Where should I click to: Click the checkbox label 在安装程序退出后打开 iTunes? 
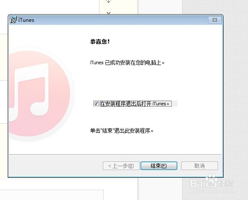click(136, 104)
